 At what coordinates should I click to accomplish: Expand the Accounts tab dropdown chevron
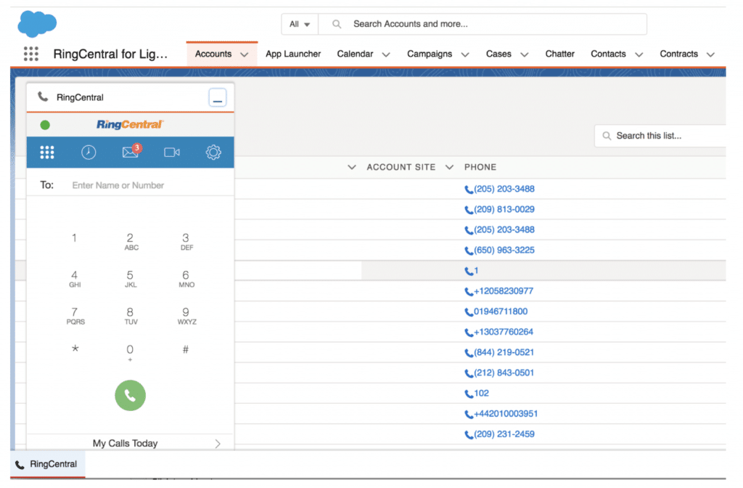(245, 54)
